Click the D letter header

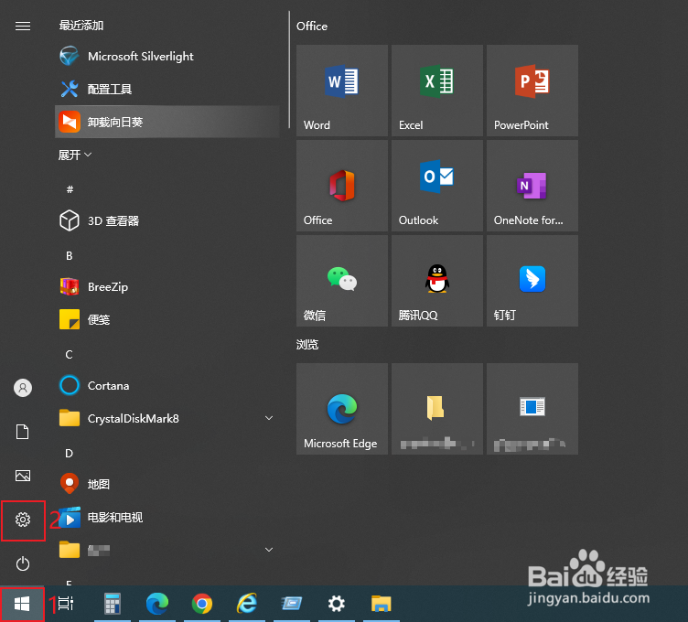tap(70, 453)
